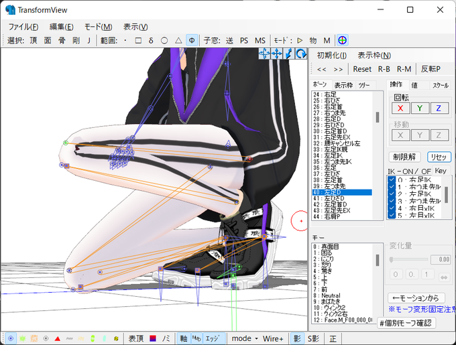Open the 表示(V) menu
The height and width of the screenshot is (345, 456).
[135, 27]
